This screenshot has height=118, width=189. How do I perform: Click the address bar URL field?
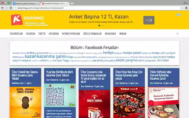point(97,8)
